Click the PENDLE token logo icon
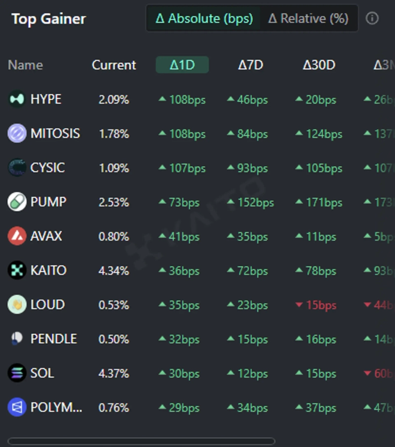Image resolution: width=395 pixels, height=447 pixels. coord(17,339)
